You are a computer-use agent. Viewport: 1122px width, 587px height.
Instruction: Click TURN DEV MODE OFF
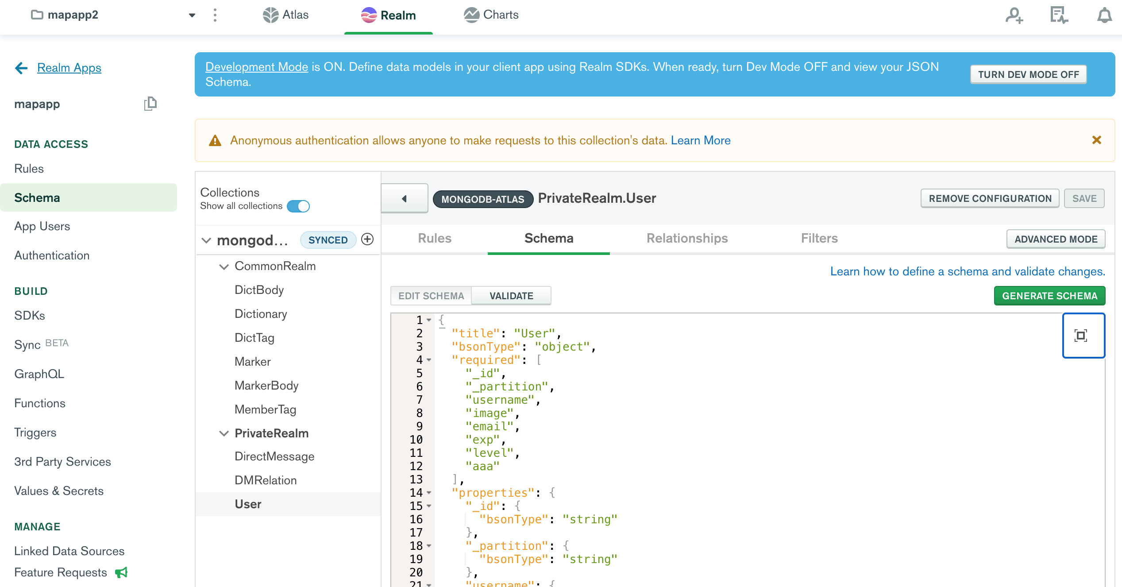pos(1028,74)
